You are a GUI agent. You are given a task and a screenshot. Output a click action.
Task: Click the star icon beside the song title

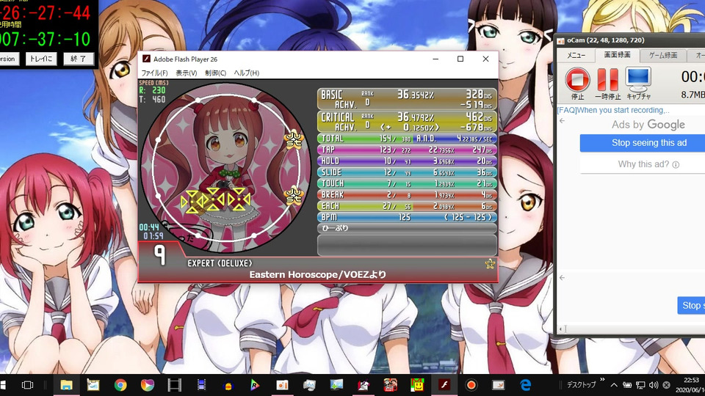490,263
